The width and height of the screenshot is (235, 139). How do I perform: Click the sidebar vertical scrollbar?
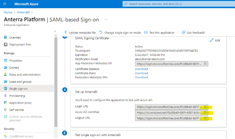coord(56,82)
